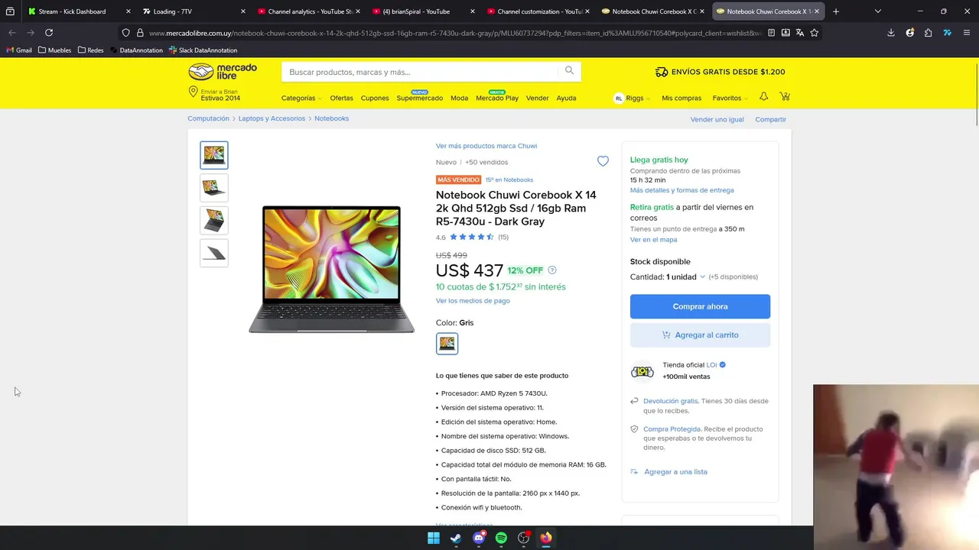Open the browser downloads icon
This screenshot has height=550, width=979.
tap(891, 33)
